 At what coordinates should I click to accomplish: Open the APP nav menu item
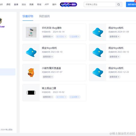pos(47,5)
